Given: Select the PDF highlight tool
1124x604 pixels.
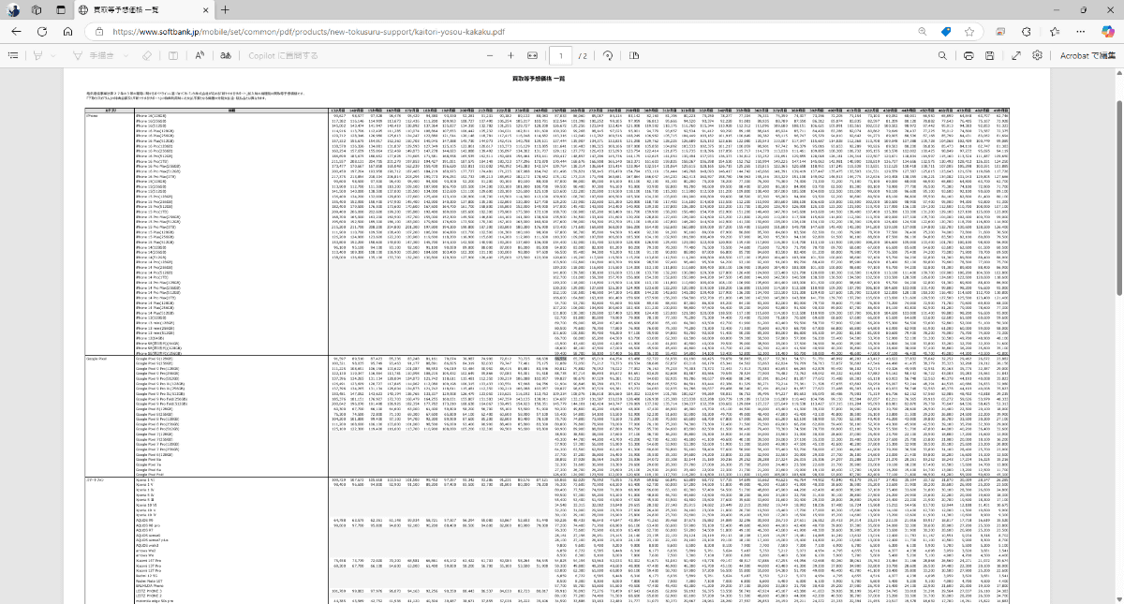Looking at the screenshot, I should (x=38, y=55).
